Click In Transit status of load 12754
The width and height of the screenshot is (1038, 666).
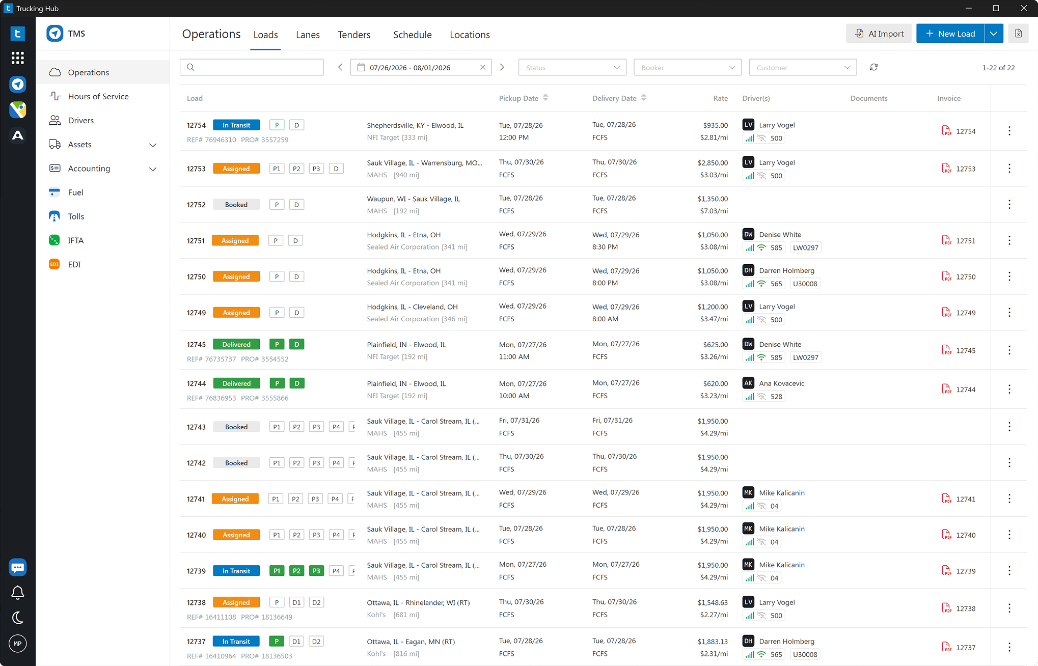tap(236, 125)
